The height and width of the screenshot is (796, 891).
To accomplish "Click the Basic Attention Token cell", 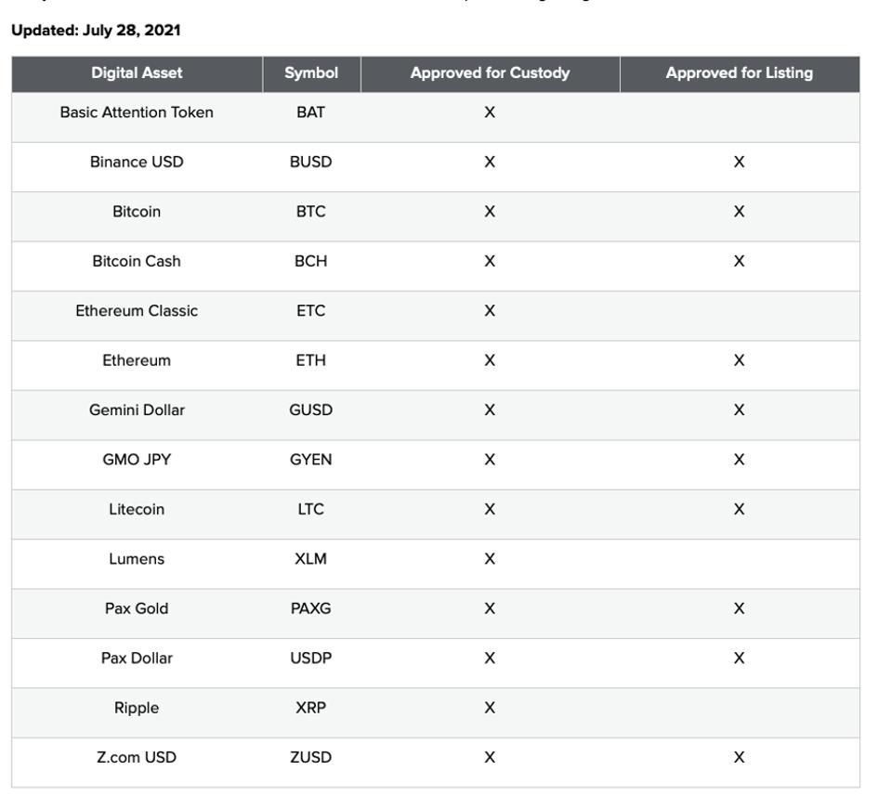I will coord(137,113).
